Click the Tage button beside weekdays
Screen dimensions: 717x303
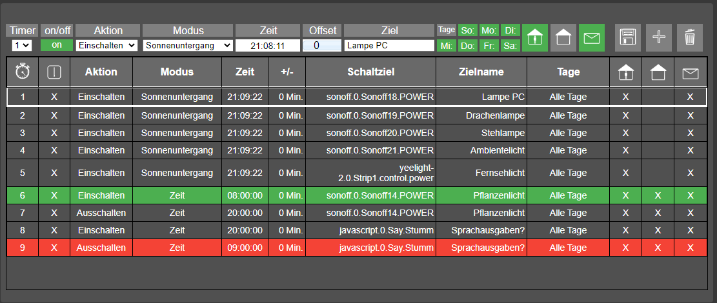tap(447, 30)
